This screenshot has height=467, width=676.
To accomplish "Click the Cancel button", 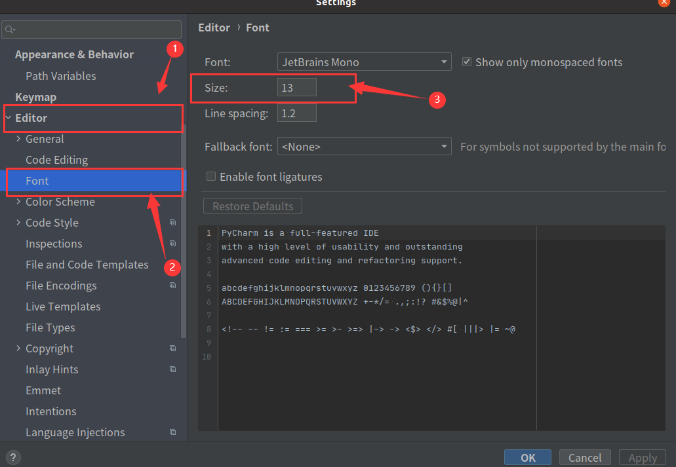I will coord(585,458).
